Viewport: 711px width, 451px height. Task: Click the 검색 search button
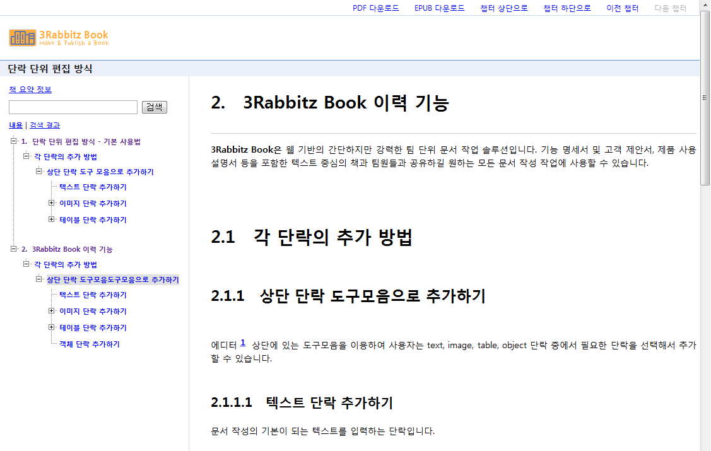(x=154, y=107)
